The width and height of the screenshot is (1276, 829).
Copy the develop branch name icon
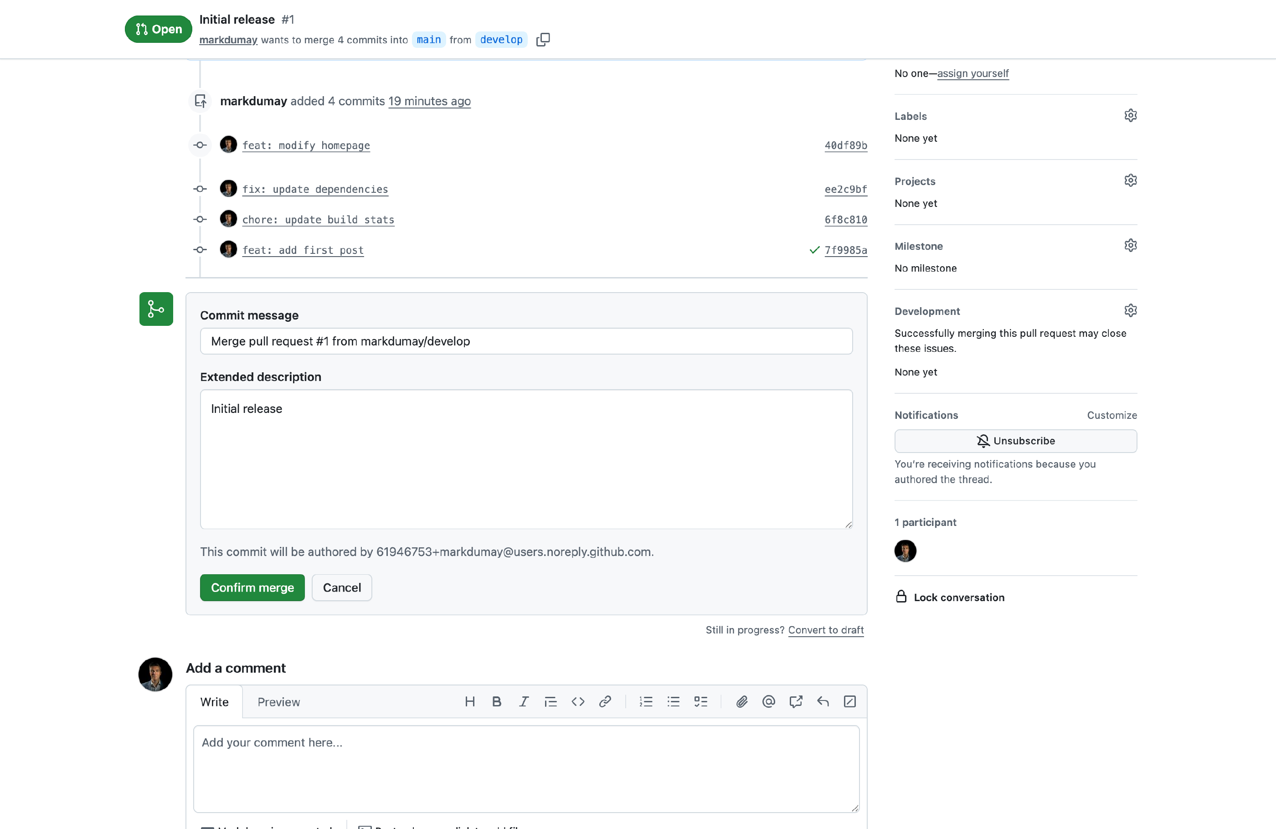coord(543,40)
